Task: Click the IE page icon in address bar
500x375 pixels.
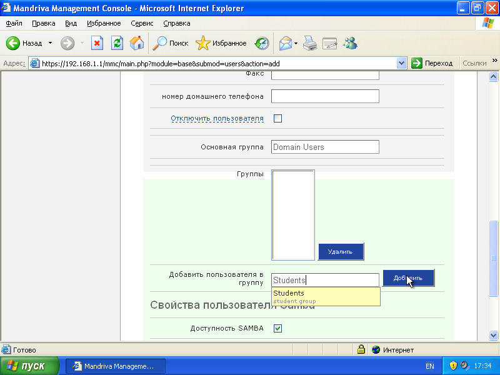Action: [x=34, y=64]
